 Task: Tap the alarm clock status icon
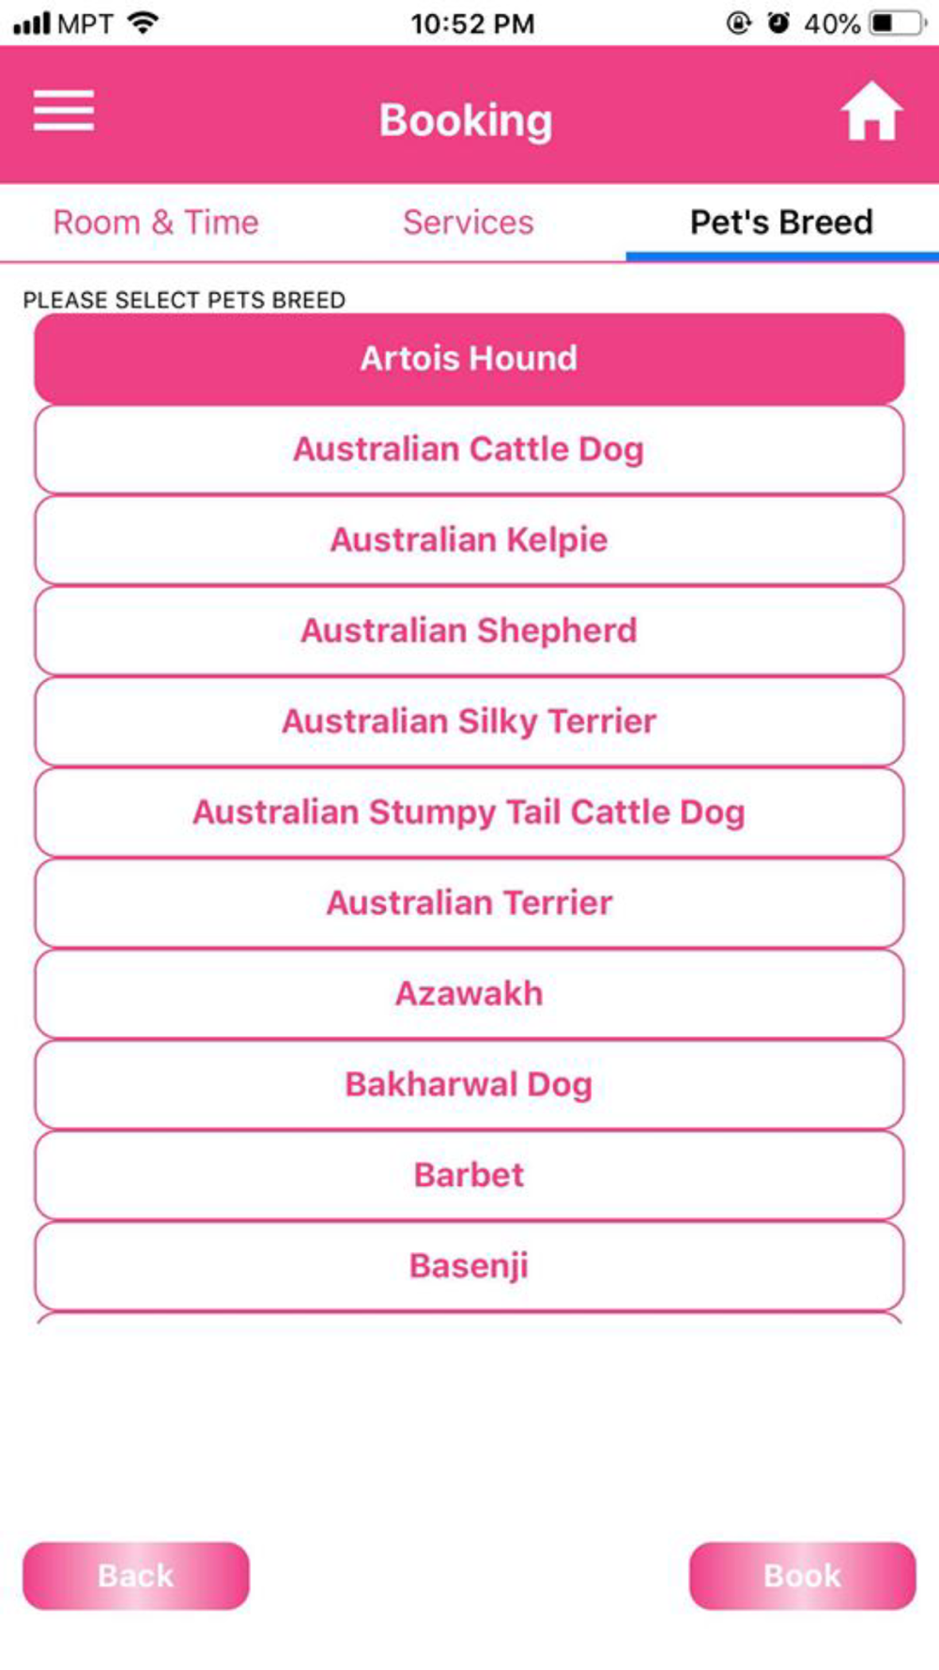[x=778, y=23]
